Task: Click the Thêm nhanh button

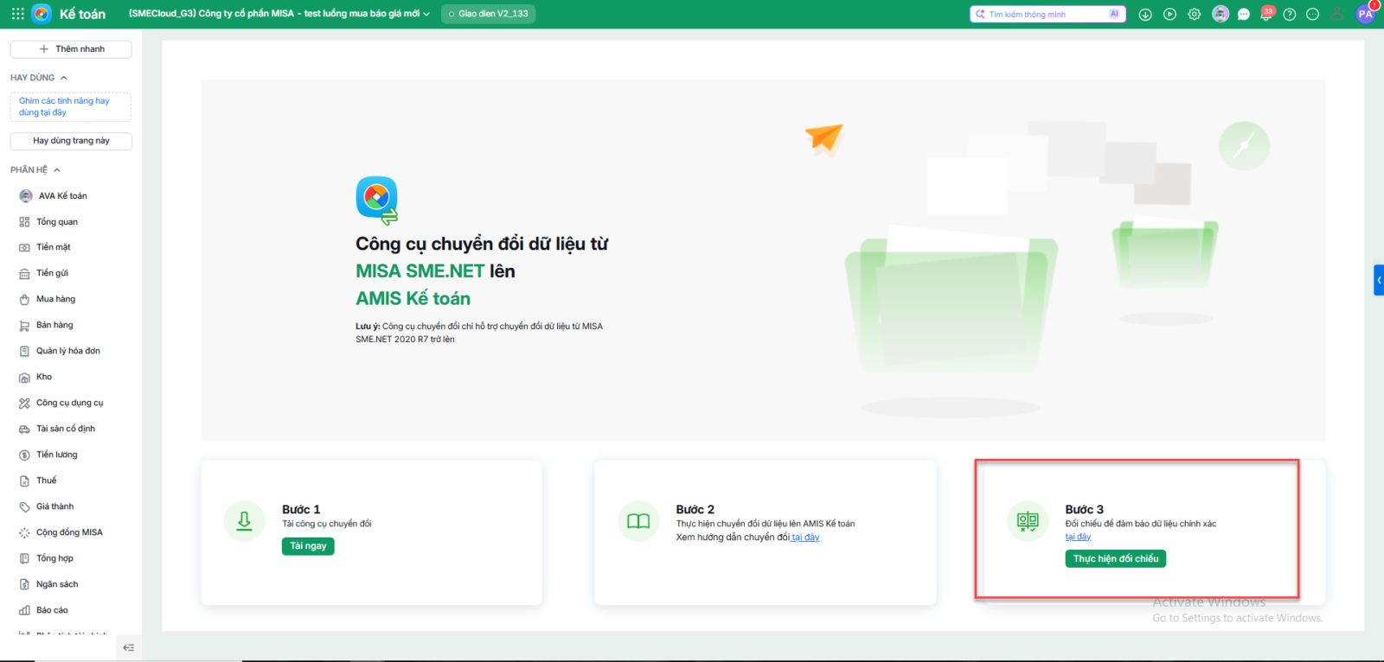Action: (71, 49)
